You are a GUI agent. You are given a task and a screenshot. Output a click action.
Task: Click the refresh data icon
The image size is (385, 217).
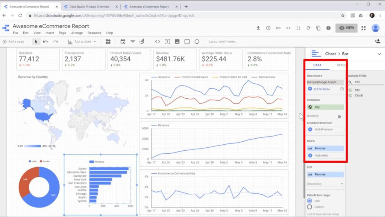point(308,28)
